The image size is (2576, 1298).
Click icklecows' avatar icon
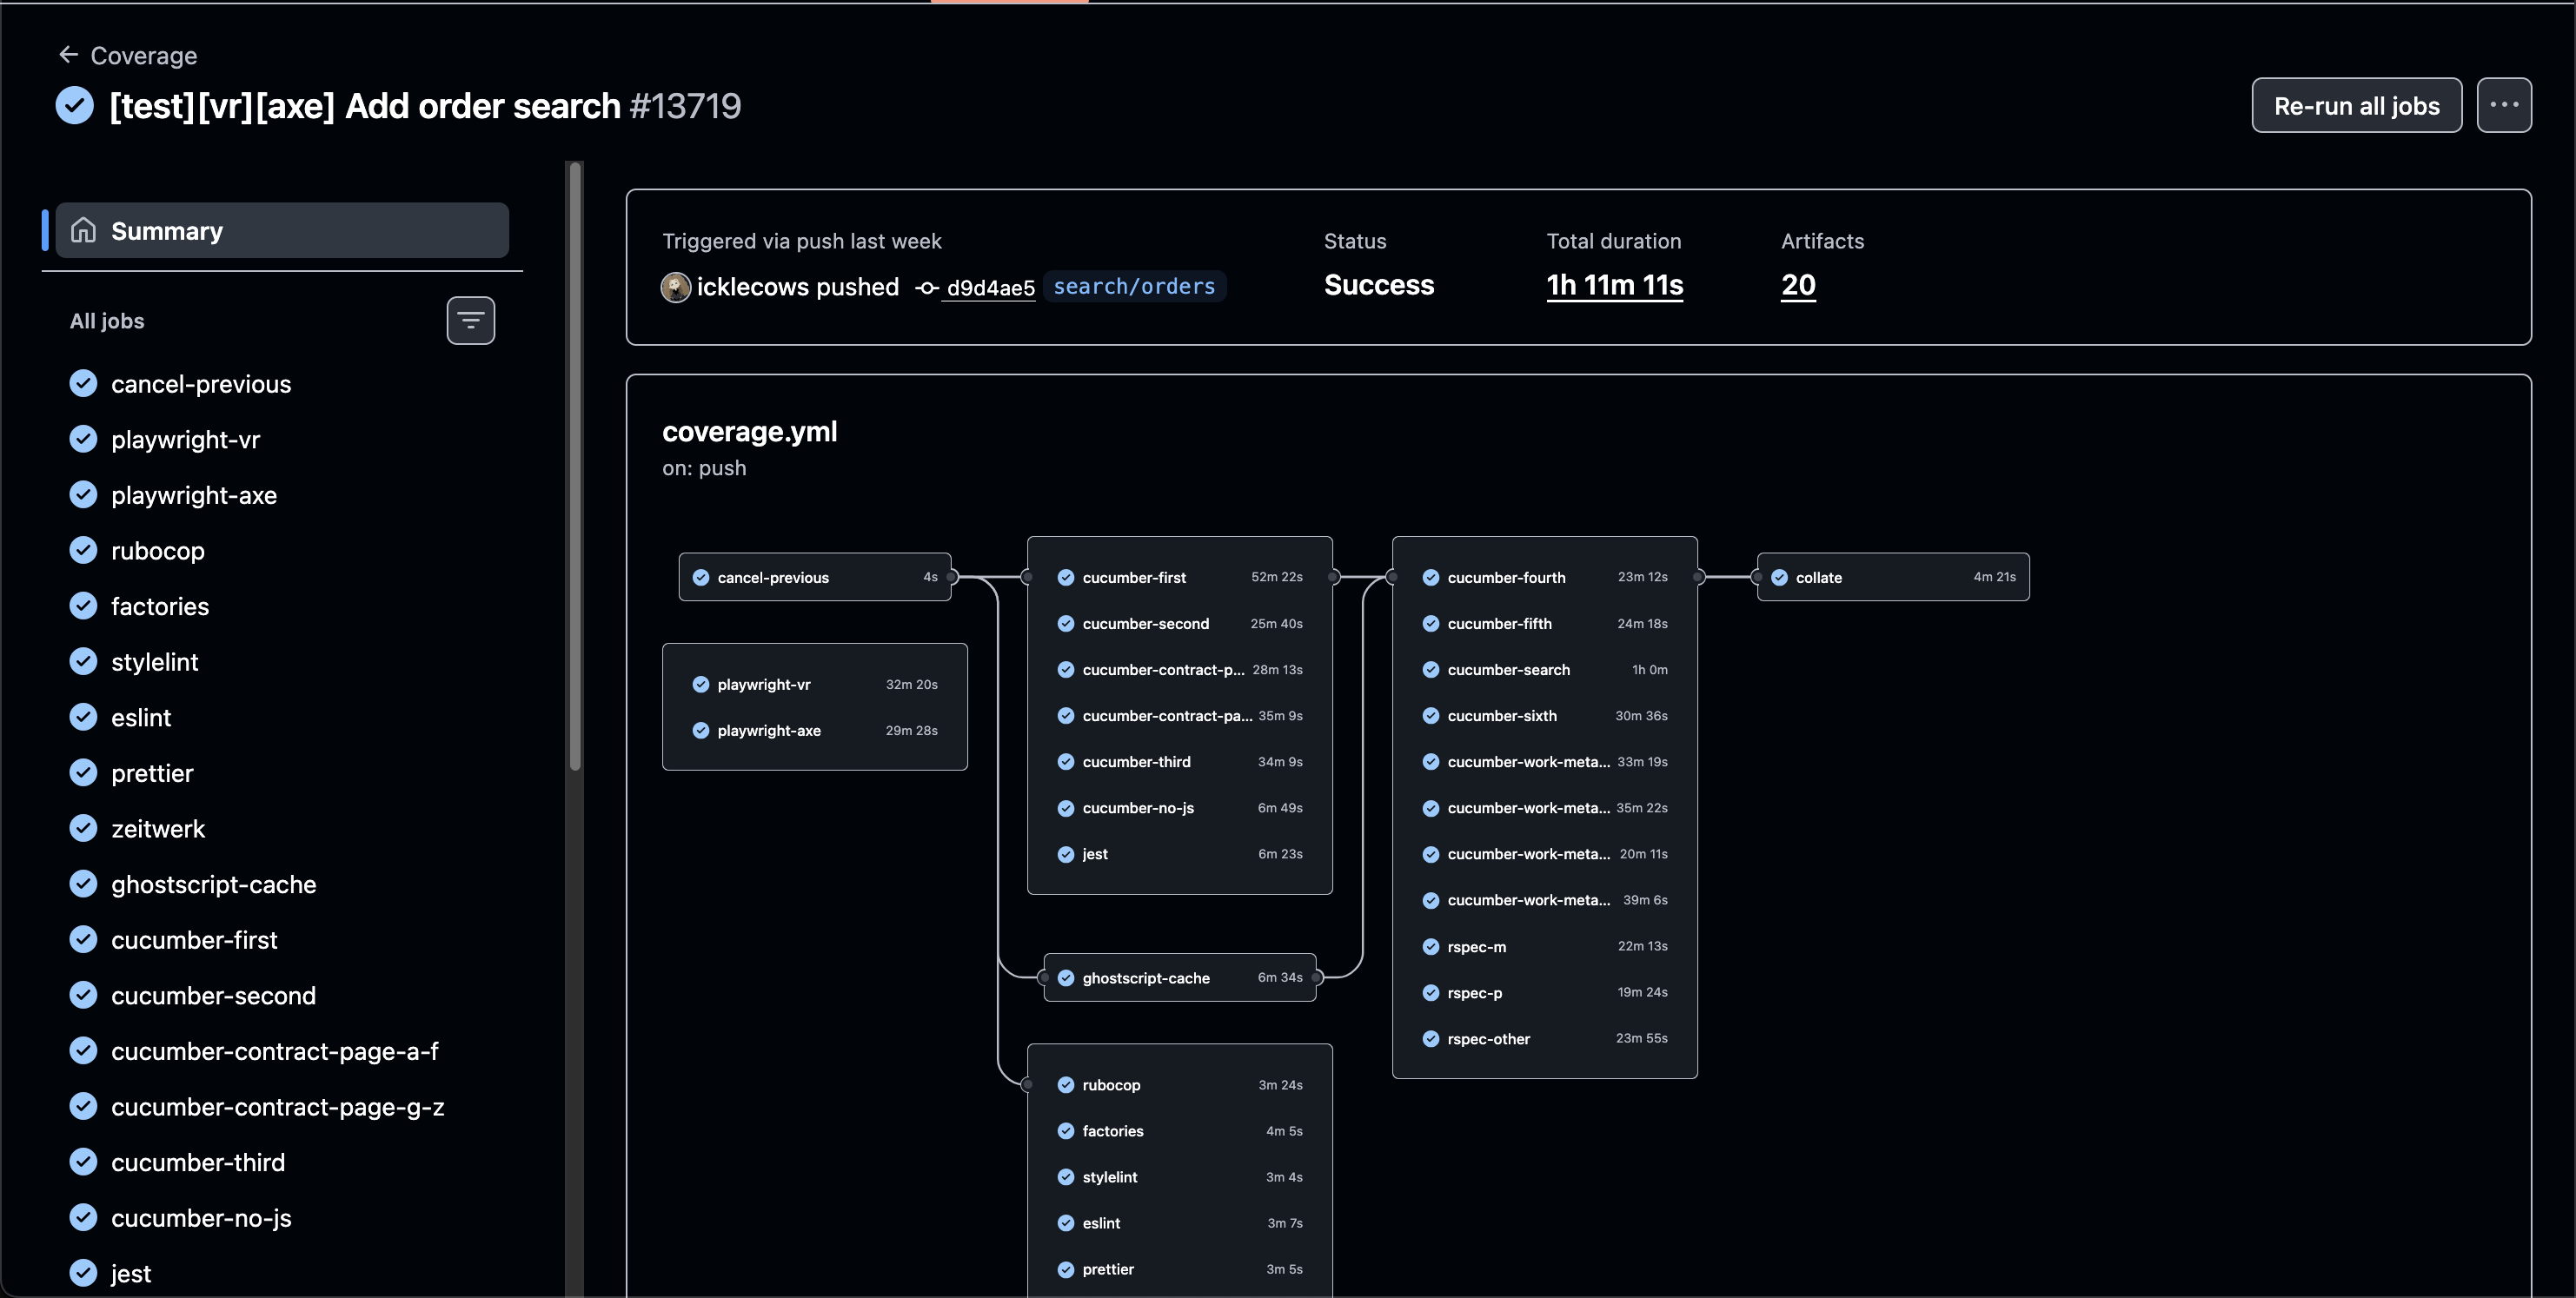tap(675, 287)
